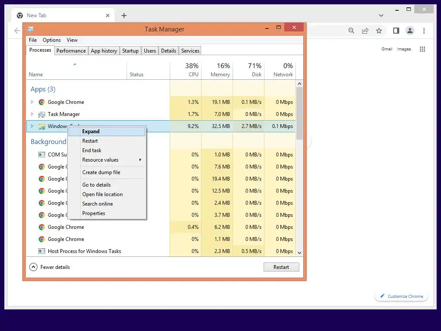Click Chrome icon in the 2.4 MB row
441x331 pixels.
coord(42,203)
